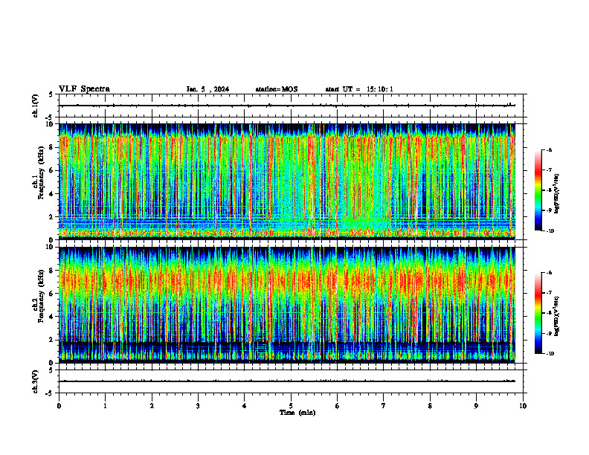Click the ch.1 color bar log(PSD) label
Viewport: 589px width, 455px height.
pos(557,193)
